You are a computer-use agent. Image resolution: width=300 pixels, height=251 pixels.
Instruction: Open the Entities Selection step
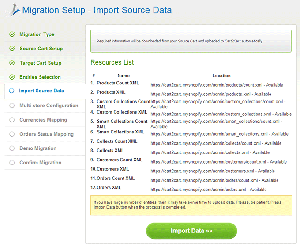pyautogui.click(x=40, y=77)
